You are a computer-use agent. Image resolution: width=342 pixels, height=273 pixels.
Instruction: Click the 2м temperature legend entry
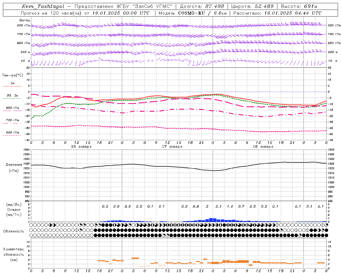pos(13,83)
